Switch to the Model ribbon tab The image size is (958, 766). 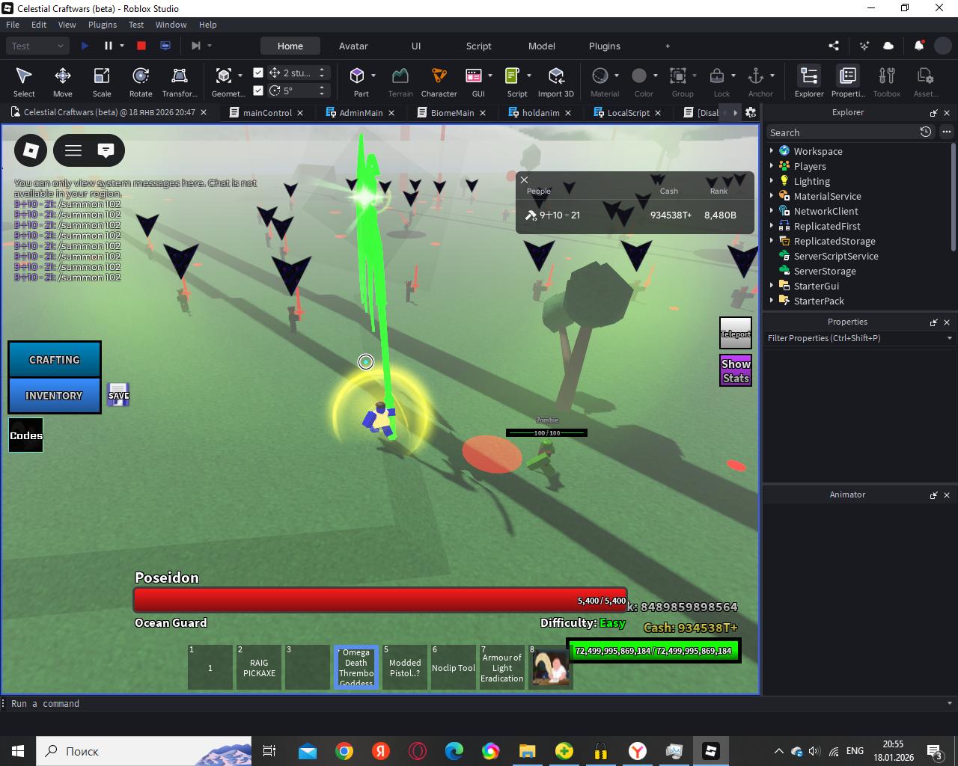(542, 46)
